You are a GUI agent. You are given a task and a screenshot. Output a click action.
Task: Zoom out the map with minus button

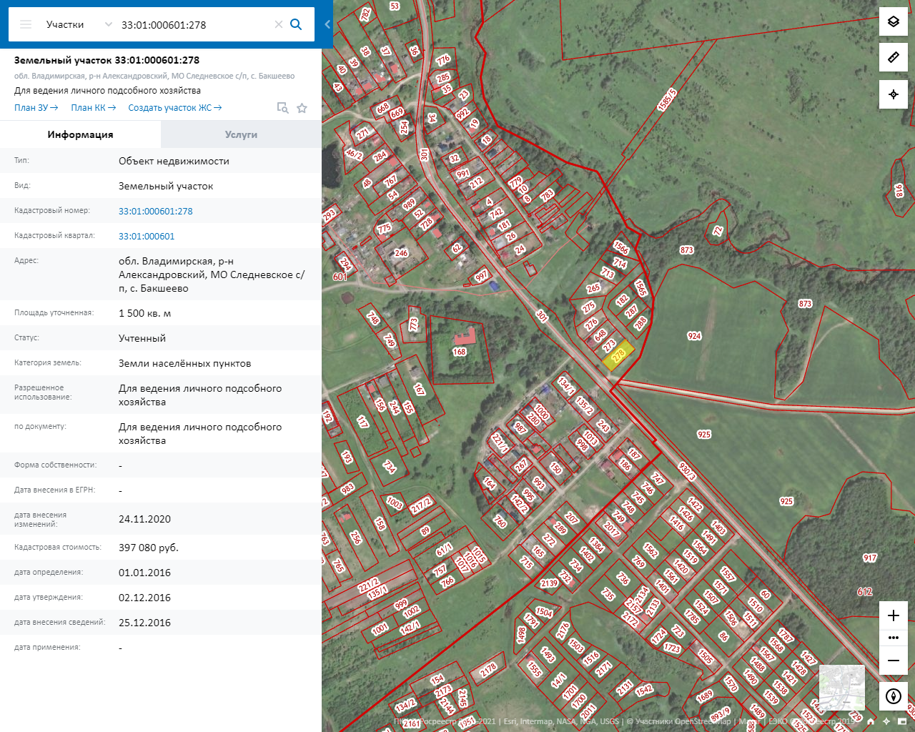coord(893,660)
